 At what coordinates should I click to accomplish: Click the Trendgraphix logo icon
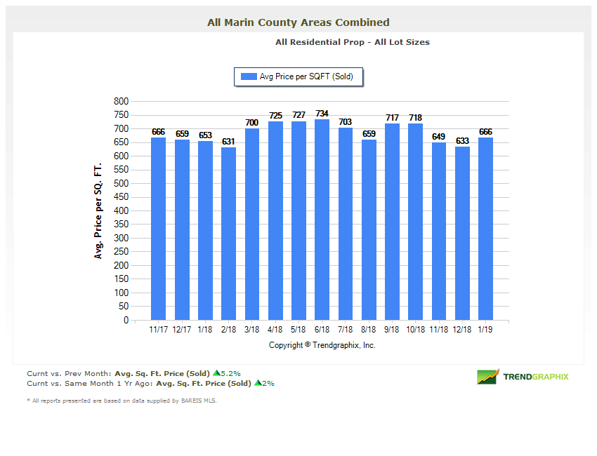(487, 377)
